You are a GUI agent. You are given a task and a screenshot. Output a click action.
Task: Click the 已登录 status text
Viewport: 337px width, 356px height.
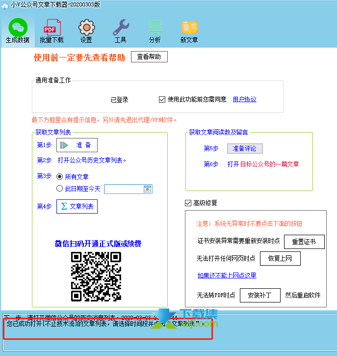click(x=119, y=100)
